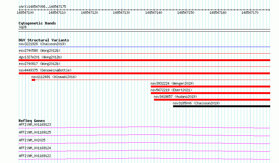Click the thick red dgv1327e201 variant bar
Screen dimensions: 279x163
(x=144, y=60)
